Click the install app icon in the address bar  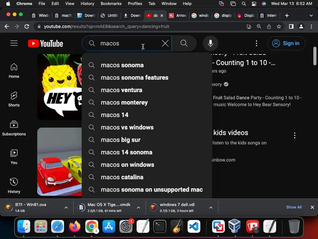click(249, 26)
